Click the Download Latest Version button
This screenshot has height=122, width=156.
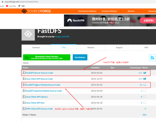click(47, 57)
